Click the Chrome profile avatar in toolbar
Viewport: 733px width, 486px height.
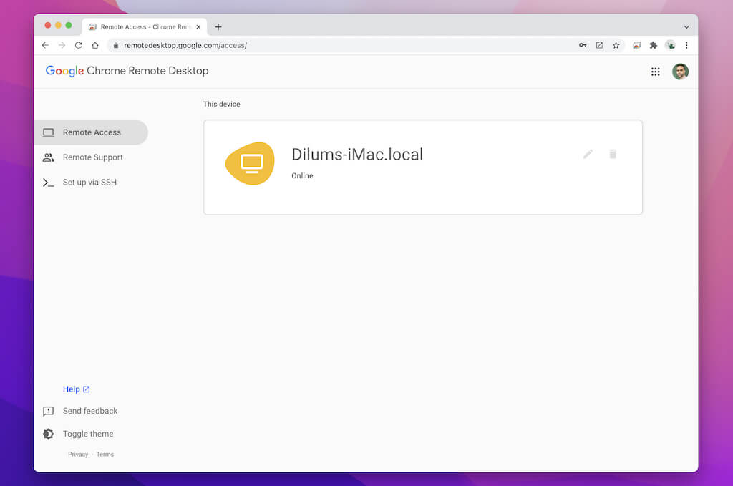[670, 45]
